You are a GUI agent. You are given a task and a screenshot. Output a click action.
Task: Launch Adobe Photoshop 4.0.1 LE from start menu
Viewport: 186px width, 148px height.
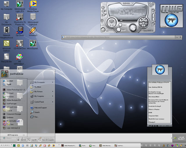[14, 90]
